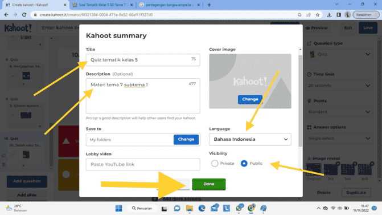Click the browser profile avatar
382x215 pixels.
[347, 15]
